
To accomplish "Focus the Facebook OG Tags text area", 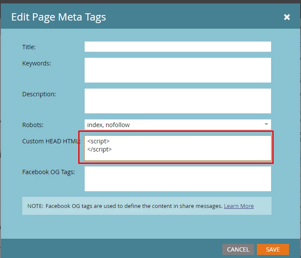I will 178,179.
